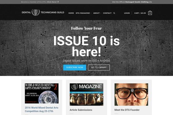The width and height of the screenshot is (173, 115).
Task: Open the Contact menu item
Action: (107, 13)
